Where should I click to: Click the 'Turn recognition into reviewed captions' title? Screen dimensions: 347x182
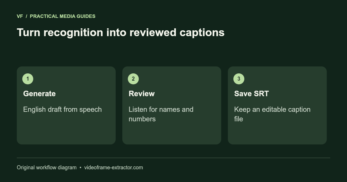tap(121, 32)
